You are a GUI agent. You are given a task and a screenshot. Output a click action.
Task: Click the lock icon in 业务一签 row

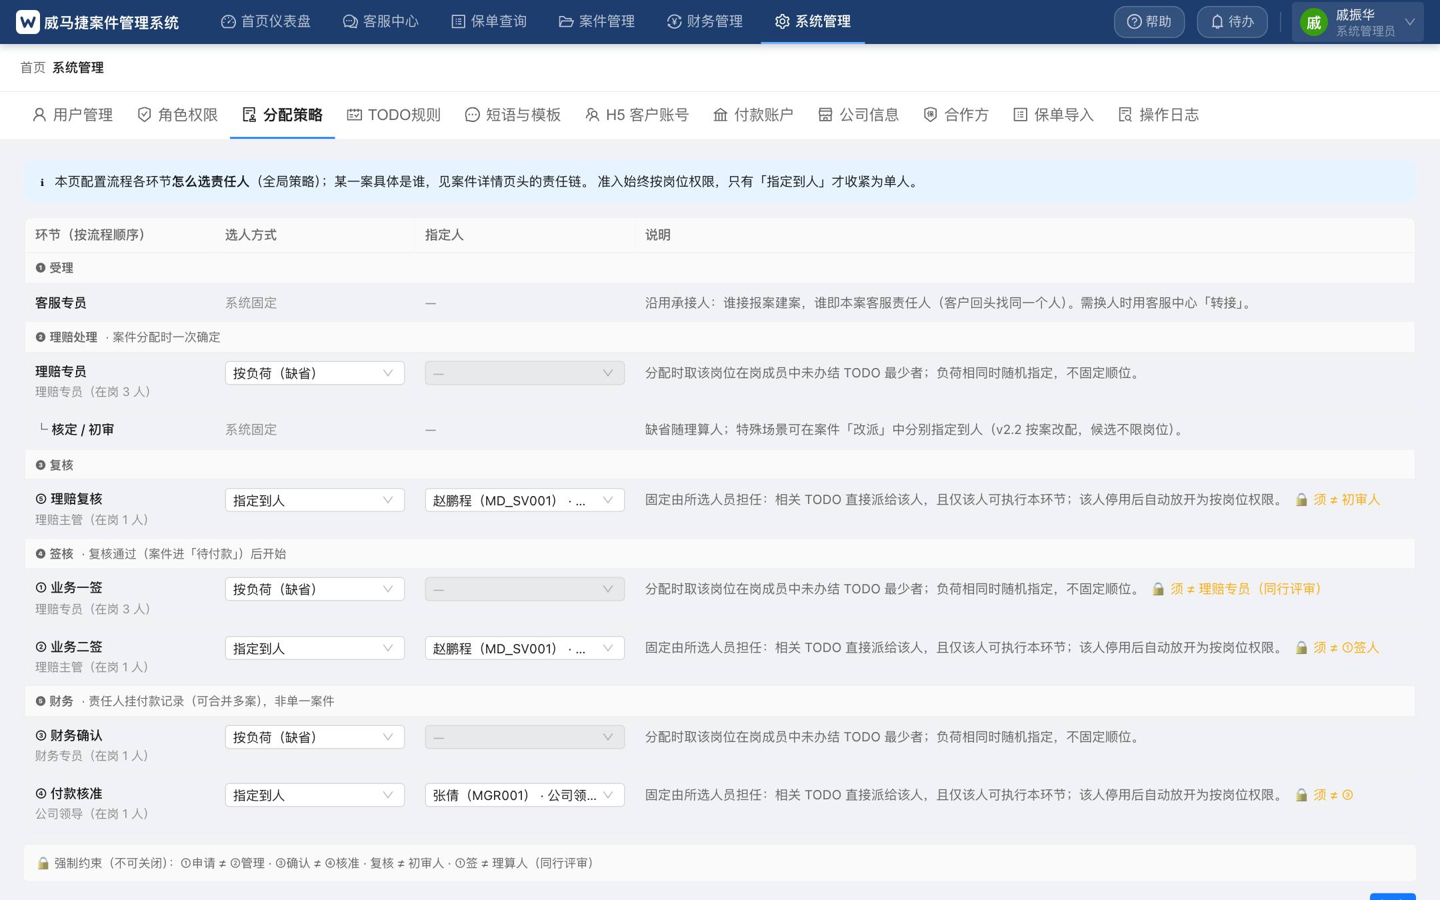[x=1159, y=589]
